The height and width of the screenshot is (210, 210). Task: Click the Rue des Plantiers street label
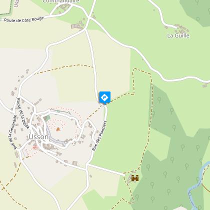(99, 135)
